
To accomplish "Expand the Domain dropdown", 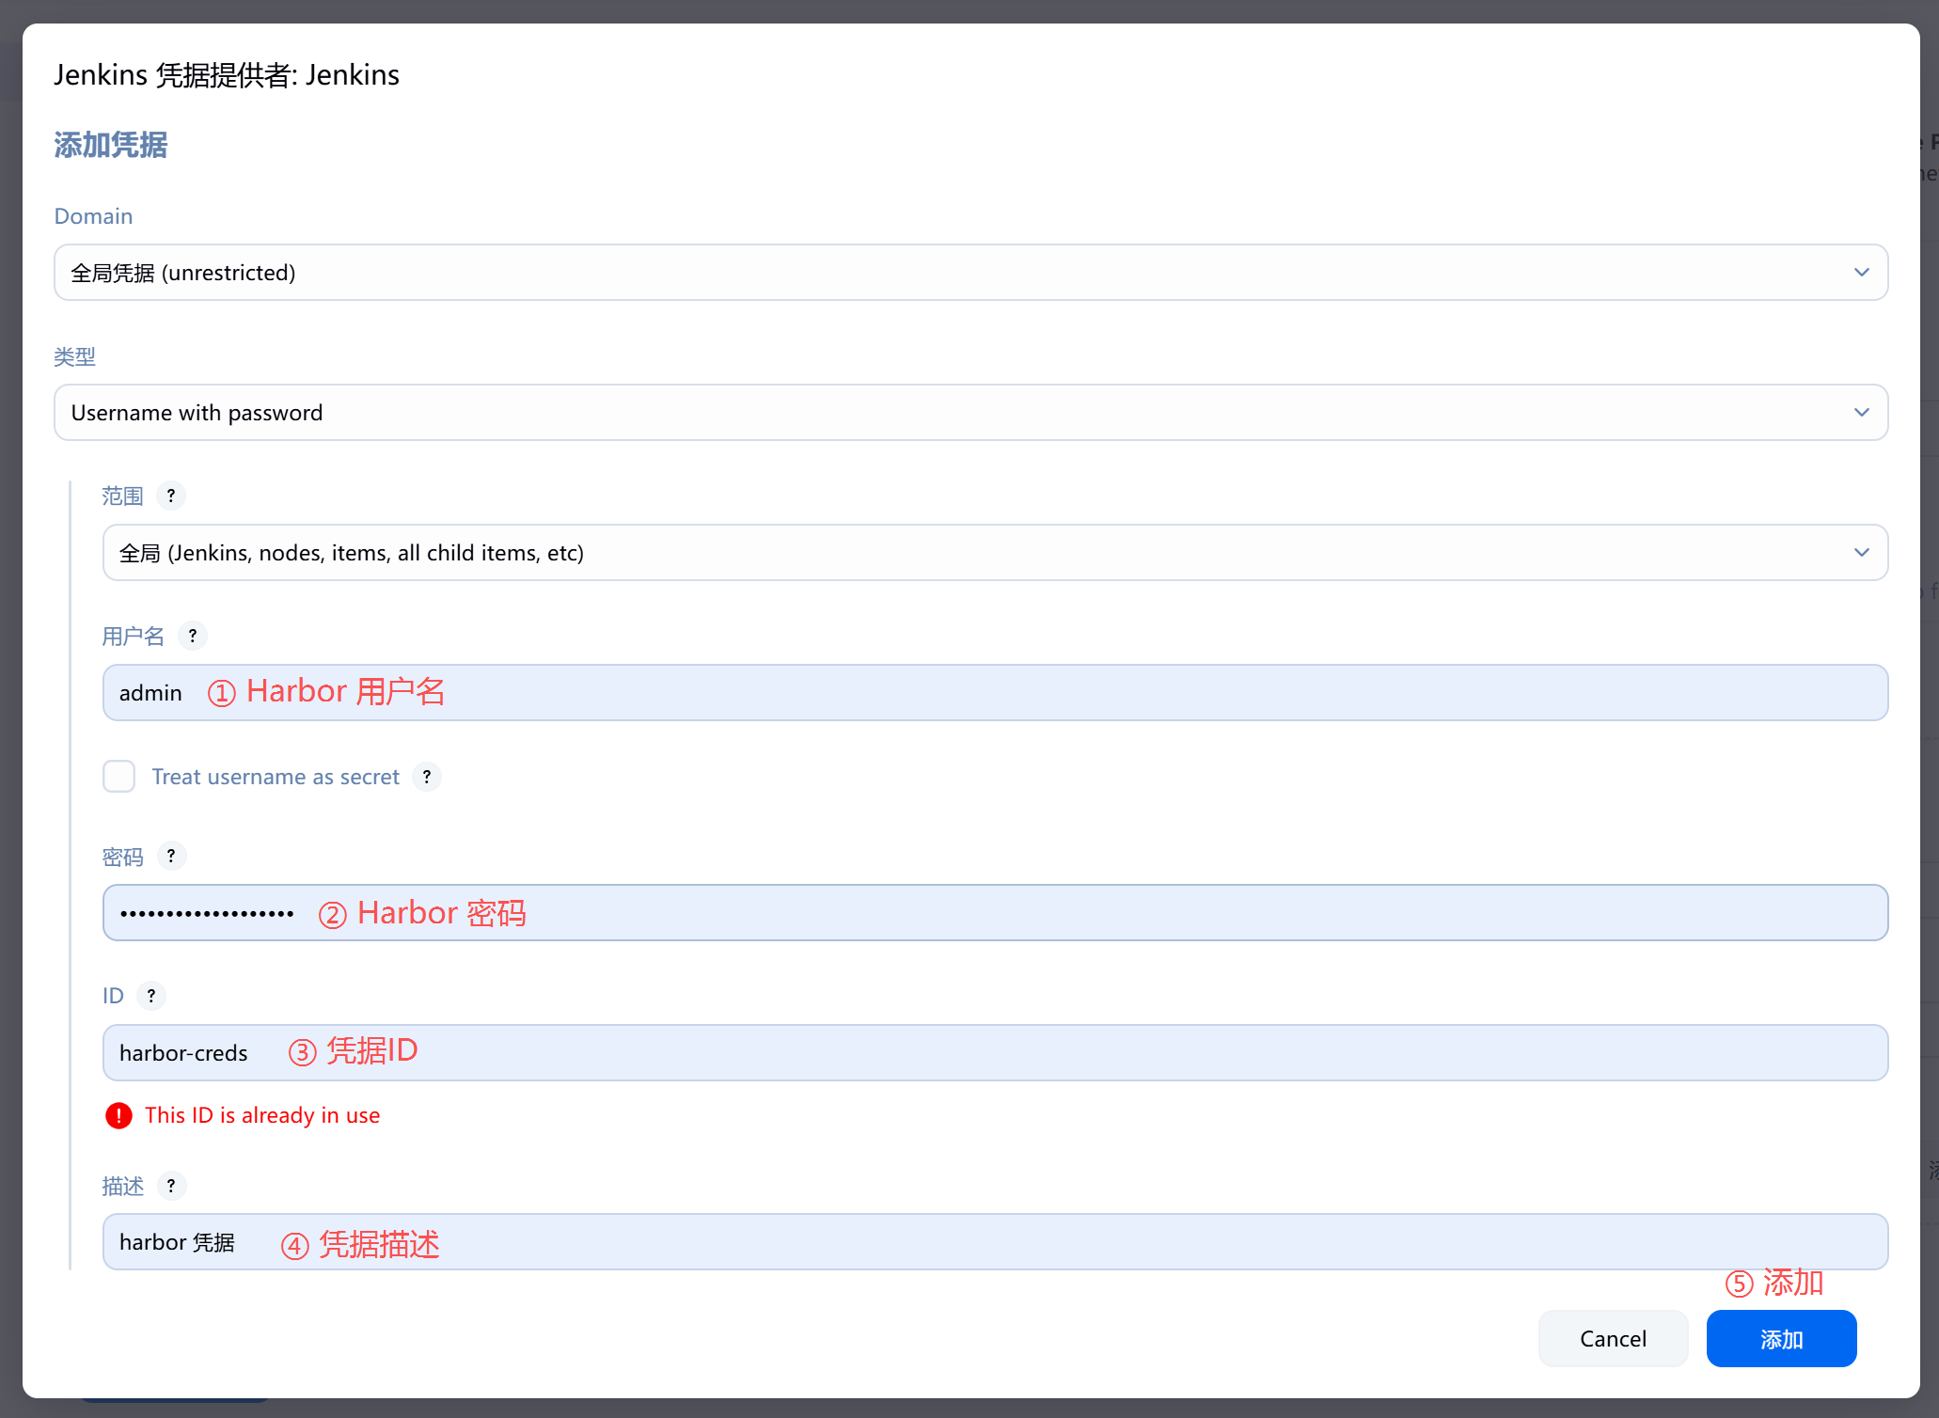I will coord(969,273).
